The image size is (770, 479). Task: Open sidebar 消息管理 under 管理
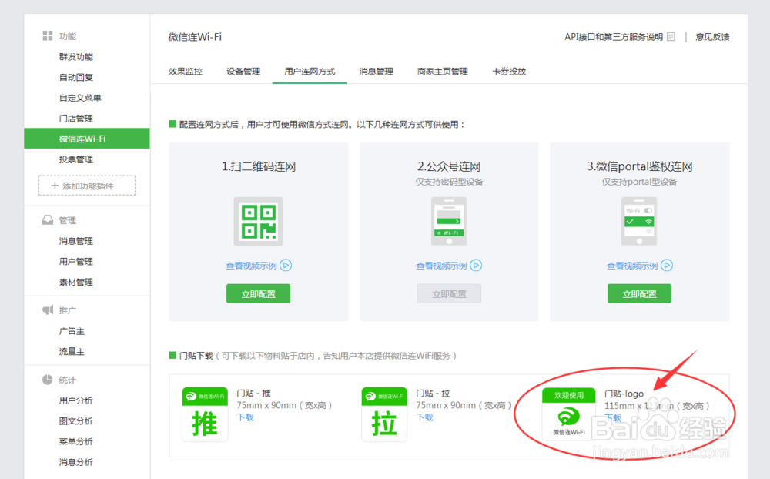(76, 241)
